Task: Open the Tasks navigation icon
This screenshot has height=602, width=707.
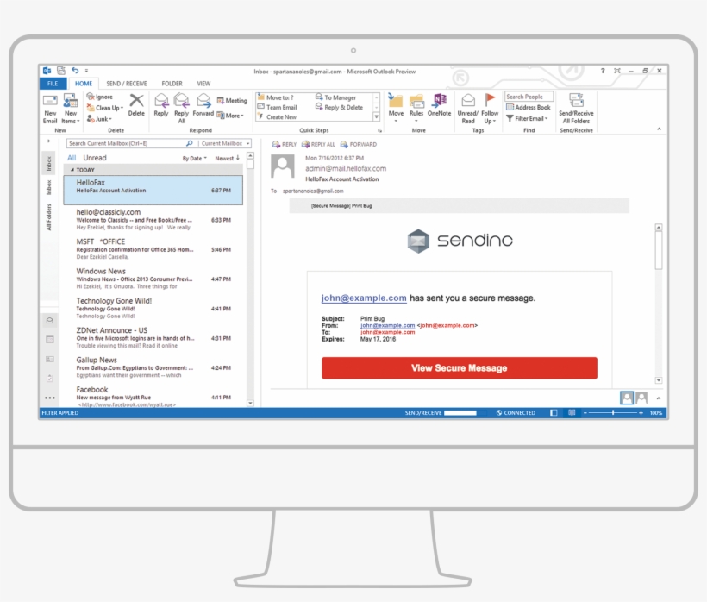Action: click(50, 379)
